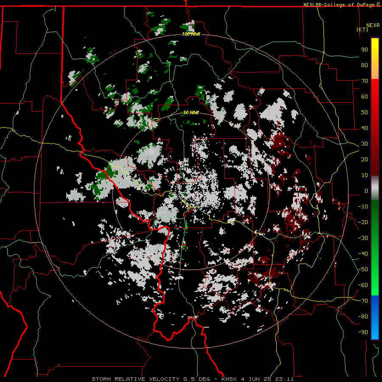
Task: Click the gray zero-velocity segment of the color bar
Action: coord(375,188)
